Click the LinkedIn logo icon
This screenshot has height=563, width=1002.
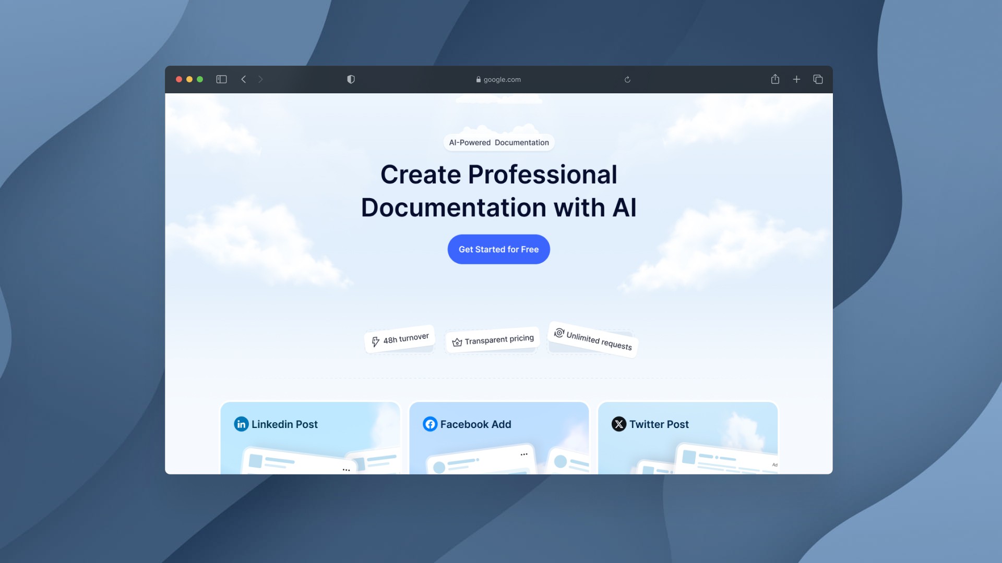pos(241,424)
